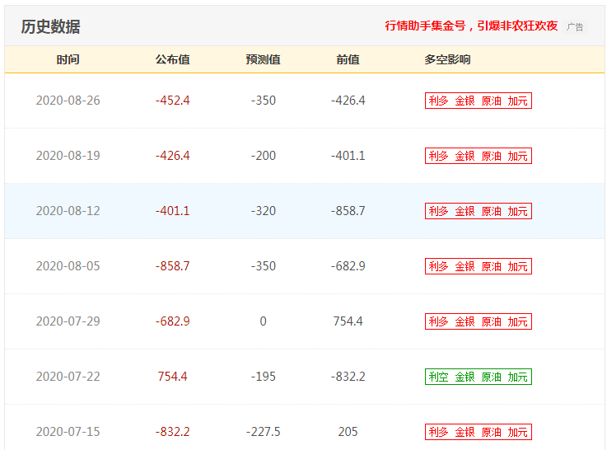Click forecast value -195

[x=263, y=376]
